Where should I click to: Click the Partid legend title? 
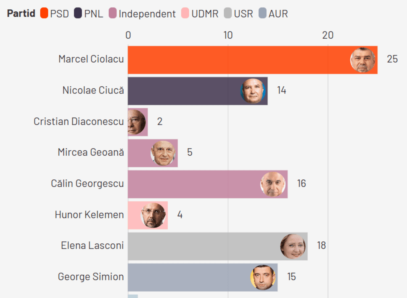(21, 14)
